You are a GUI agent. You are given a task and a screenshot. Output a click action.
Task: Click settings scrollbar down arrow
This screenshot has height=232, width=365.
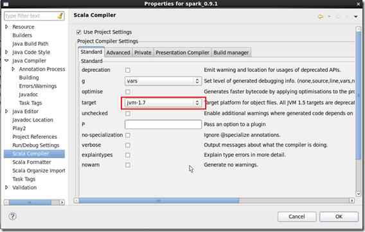point(359,193)
